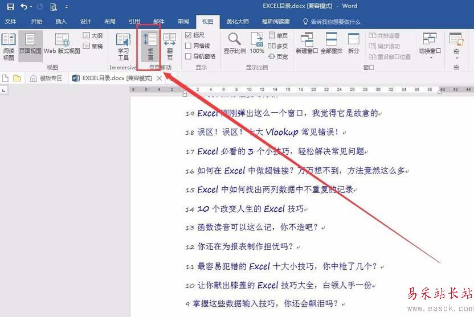This screenshot has width=474, height=317.
Task: Open the 布局 ribbon tab
Action: point(110,22)
